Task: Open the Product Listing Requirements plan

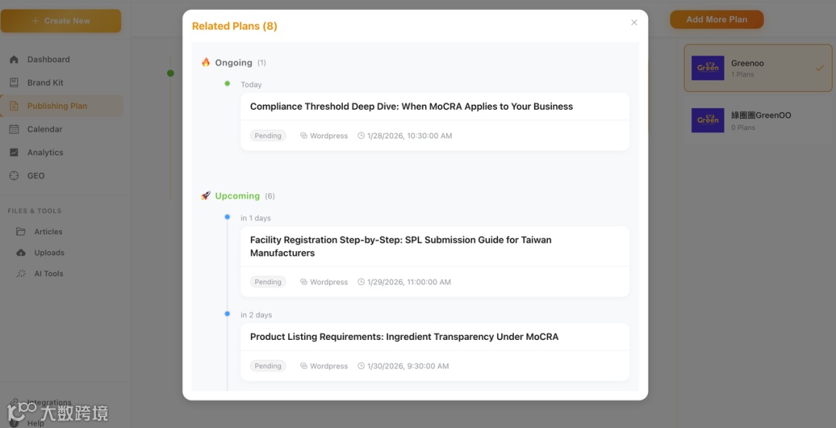Action: [x=403, y=337]
